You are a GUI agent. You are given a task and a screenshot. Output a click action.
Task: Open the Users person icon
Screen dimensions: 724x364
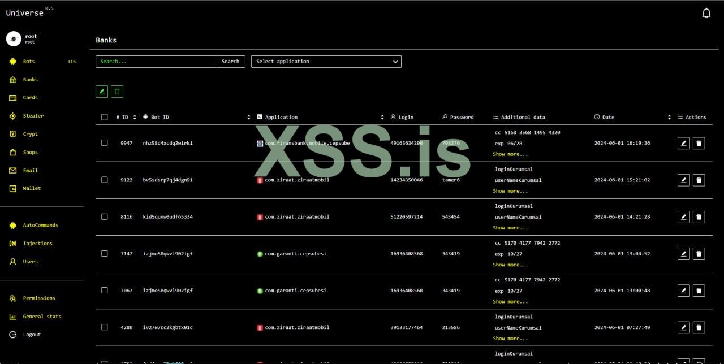(12, 262)
